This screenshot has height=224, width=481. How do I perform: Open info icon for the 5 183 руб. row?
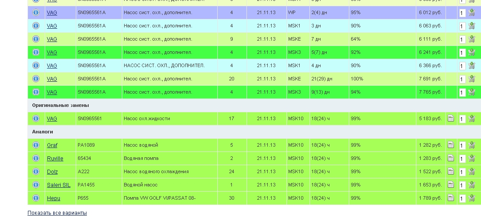(x=36, y=118)
